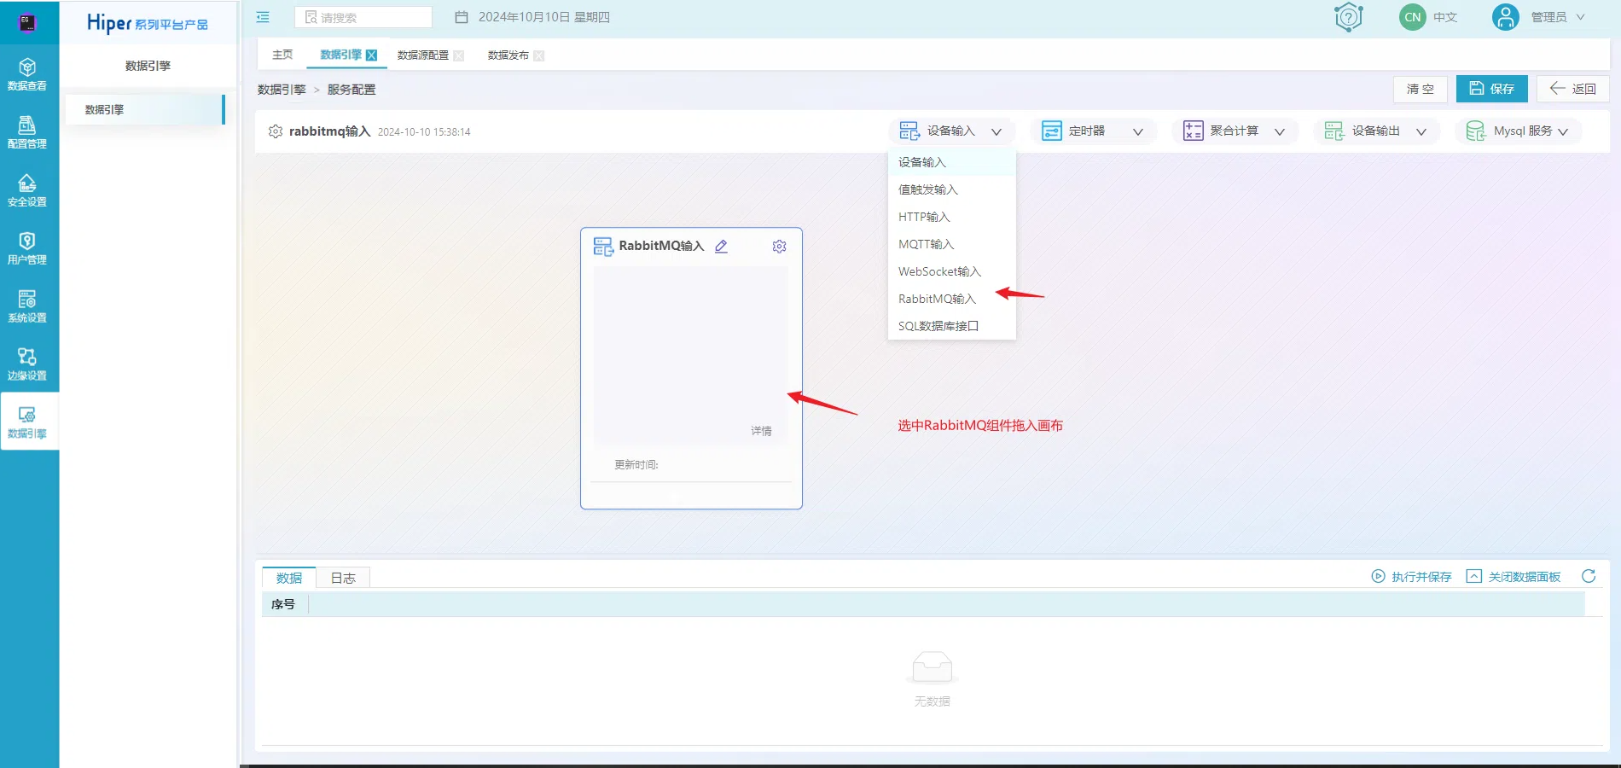Open the 管理员 account dropdown arrow
Viewport: 1621px width, 768px height.
click(x=1580, y=17)
